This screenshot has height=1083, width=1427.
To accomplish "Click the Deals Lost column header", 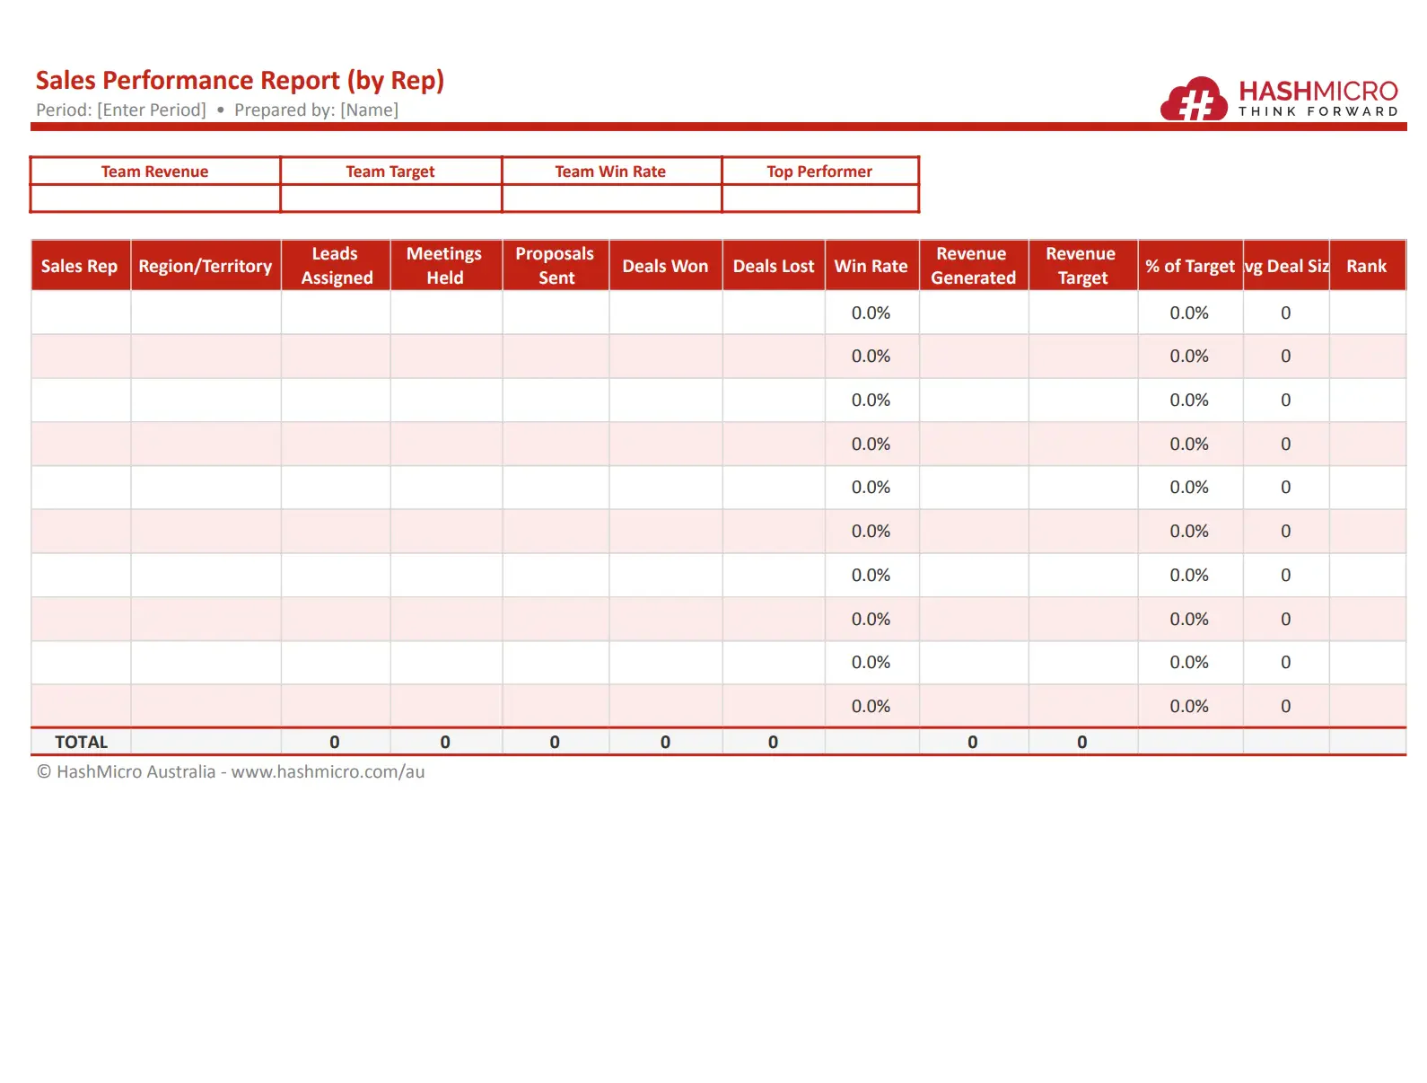I will click(x=774, y=266).
